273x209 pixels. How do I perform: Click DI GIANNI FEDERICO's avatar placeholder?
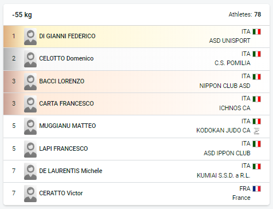point(30,37)
